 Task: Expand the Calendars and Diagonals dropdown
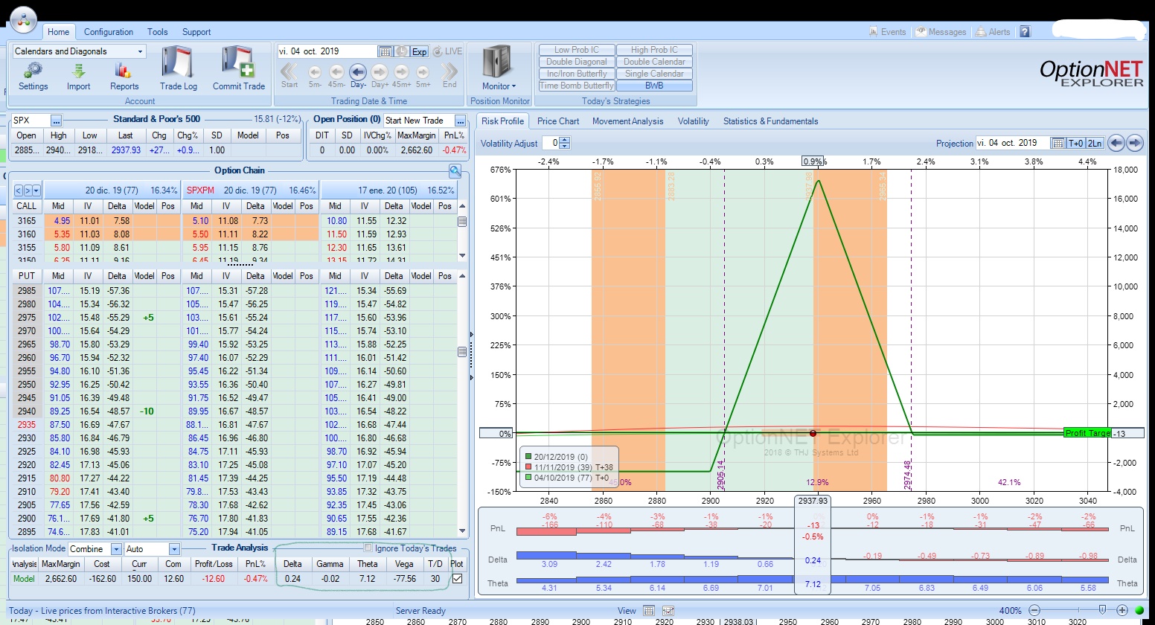point(140,51)
